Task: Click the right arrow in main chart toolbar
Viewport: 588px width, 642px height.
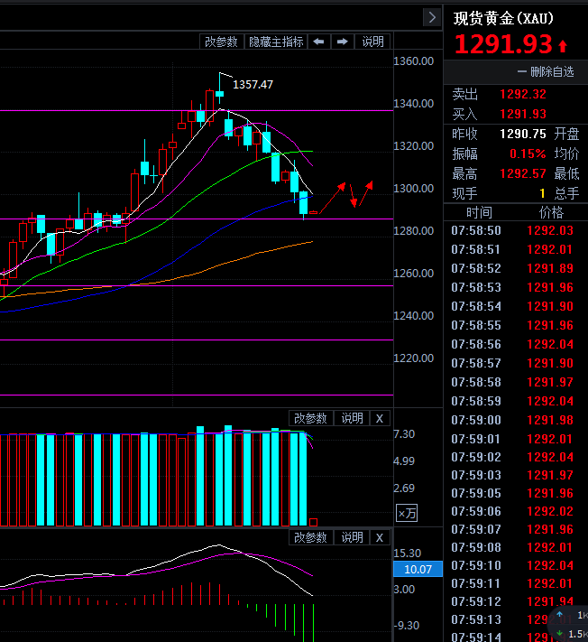Action: pyautogui.click(x=343, y=42)
